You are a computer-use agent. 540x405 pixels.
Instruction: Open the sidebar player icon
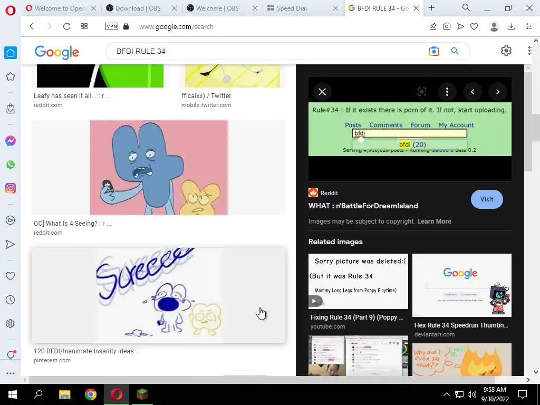[x=11, y=220]
